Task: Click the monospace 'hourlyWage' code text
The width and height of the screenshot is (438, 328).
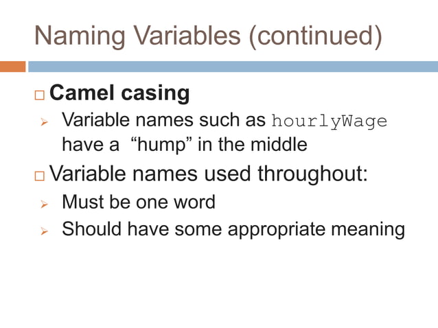Action: [330, 121]
